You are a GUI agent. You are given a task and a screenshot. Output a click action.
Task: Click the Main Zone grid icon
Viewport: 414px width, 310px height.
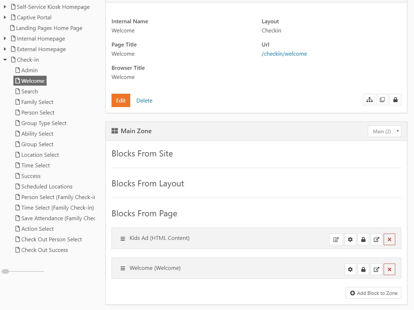pos(115,131)
